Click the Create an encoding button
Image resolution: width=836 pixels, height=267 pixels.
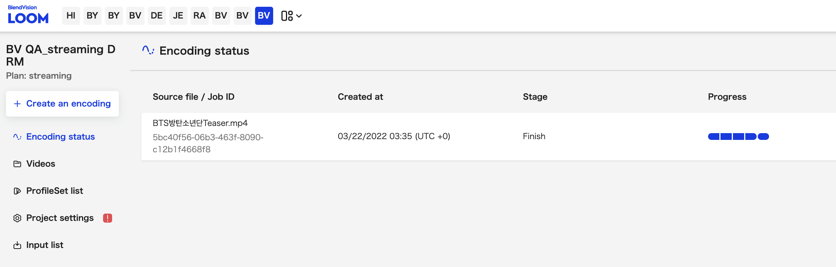[62, 104]
